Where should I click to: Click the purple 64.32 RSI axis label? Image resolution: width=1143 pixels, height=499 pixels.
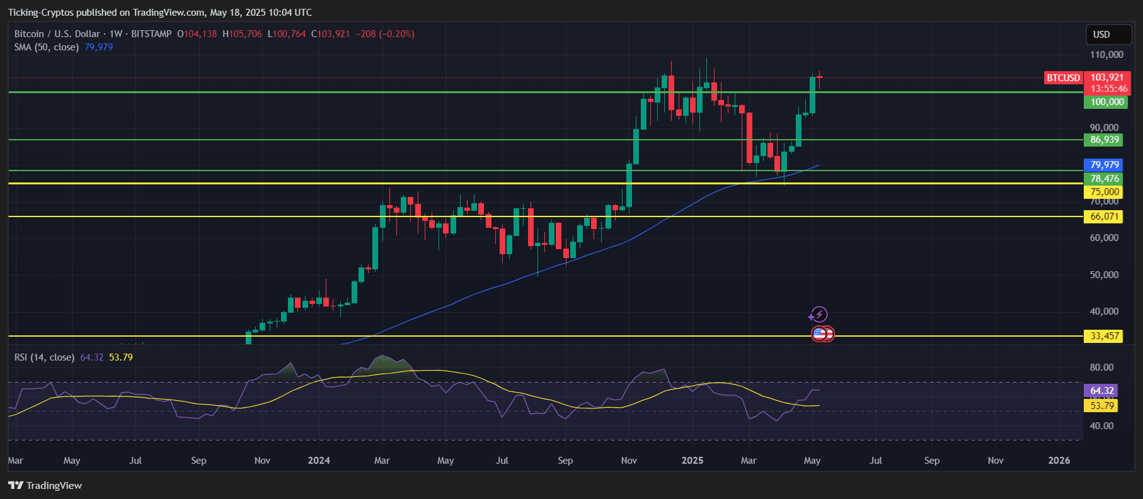(x=1101, y=391)
